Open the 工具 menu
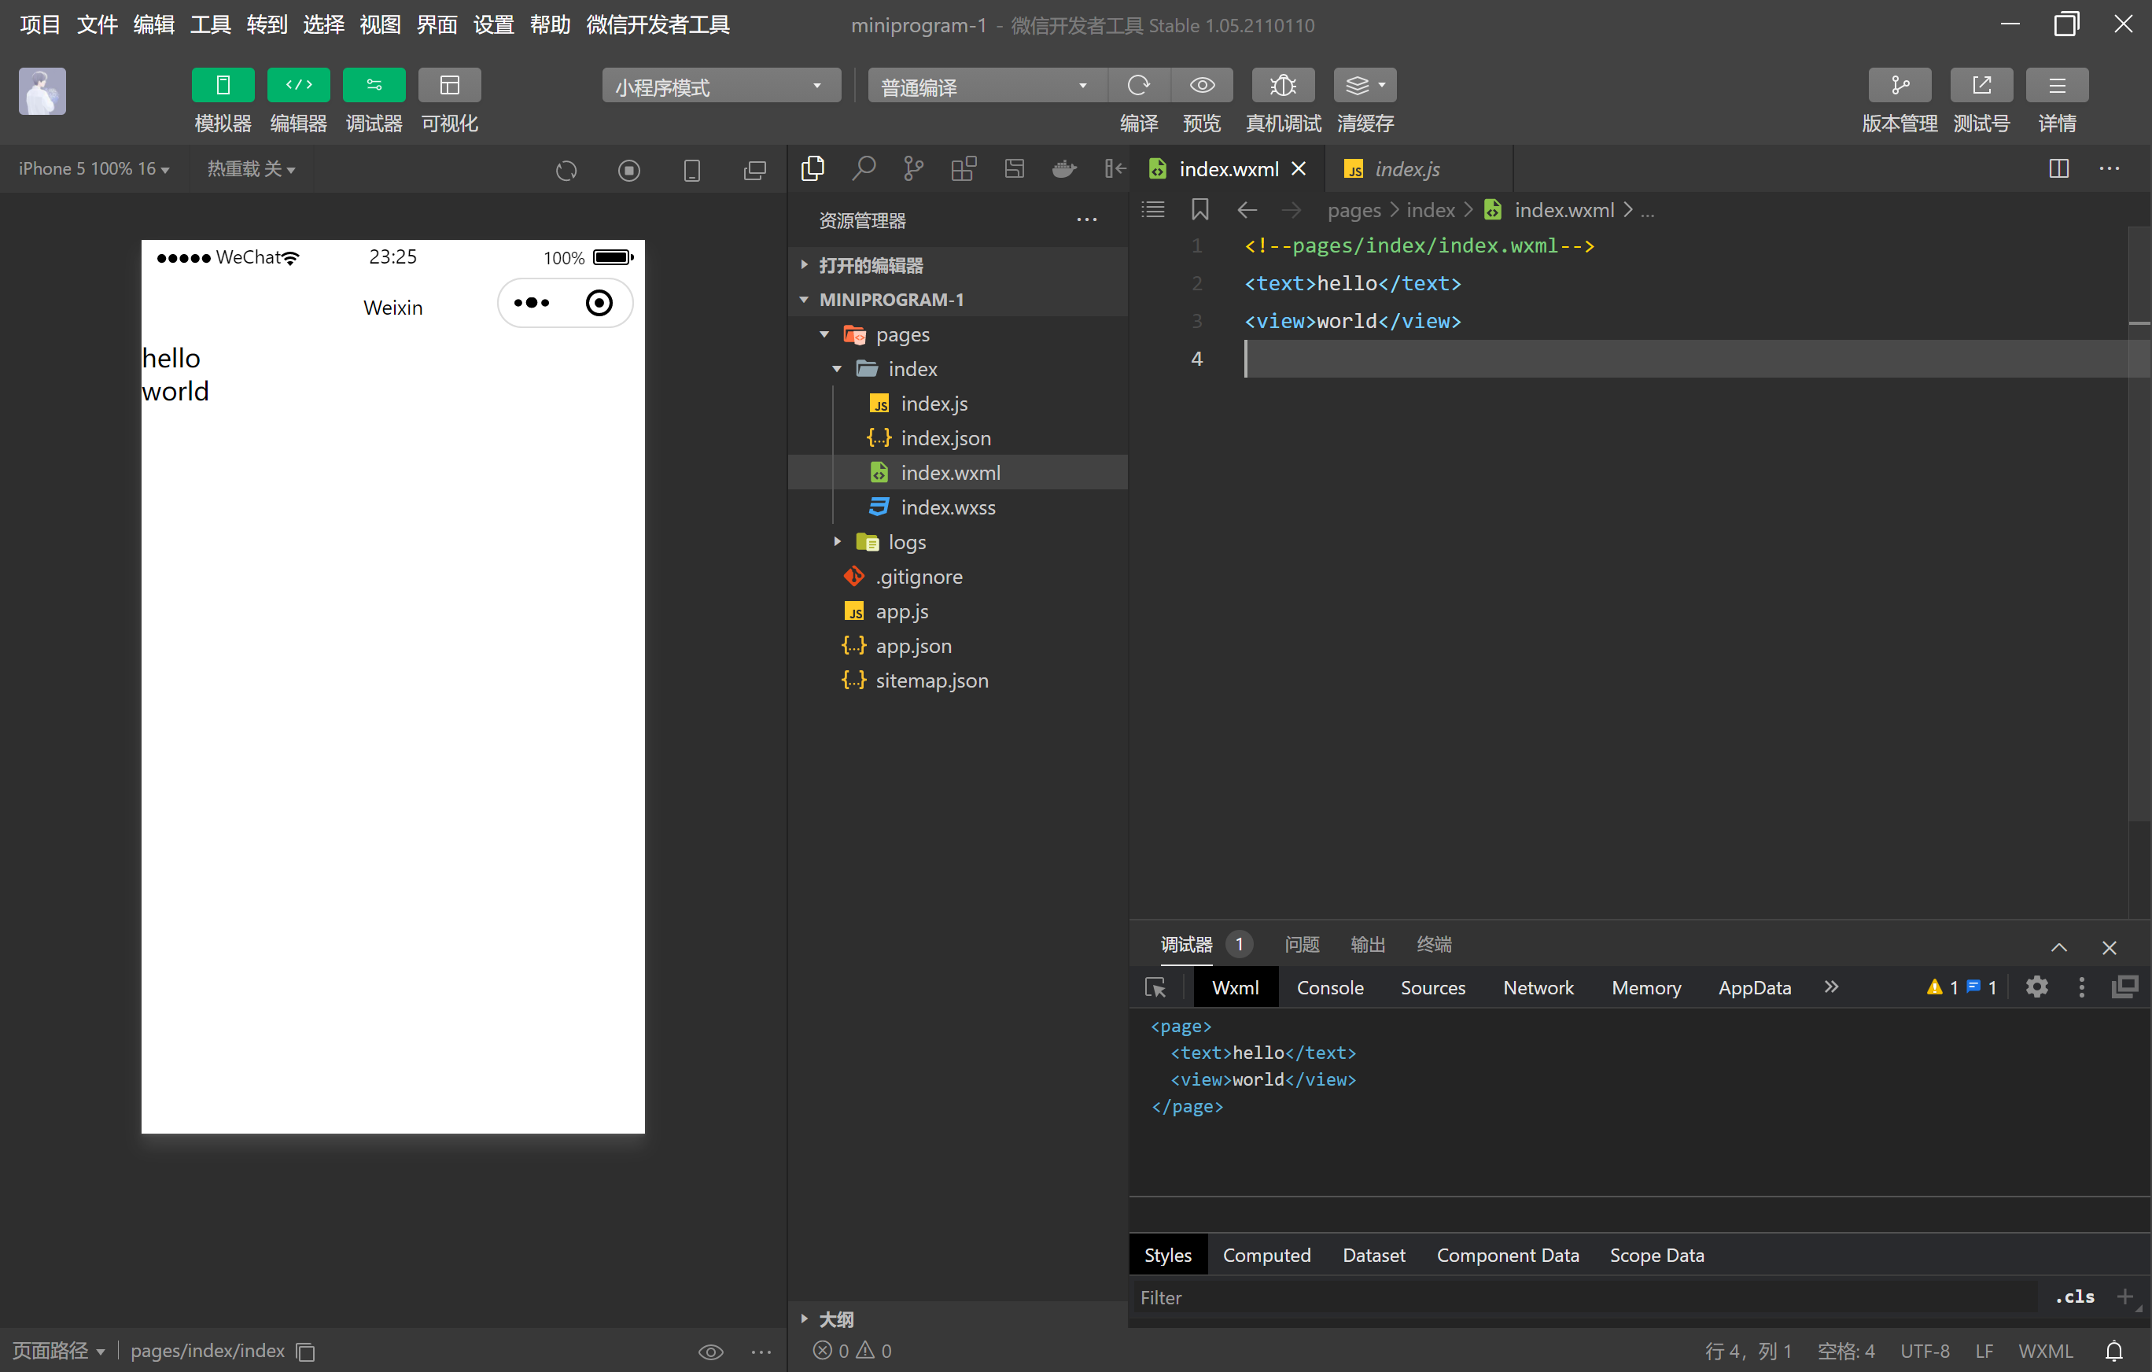Viewport: 2152px width, 1372px height. click(209, 24)
